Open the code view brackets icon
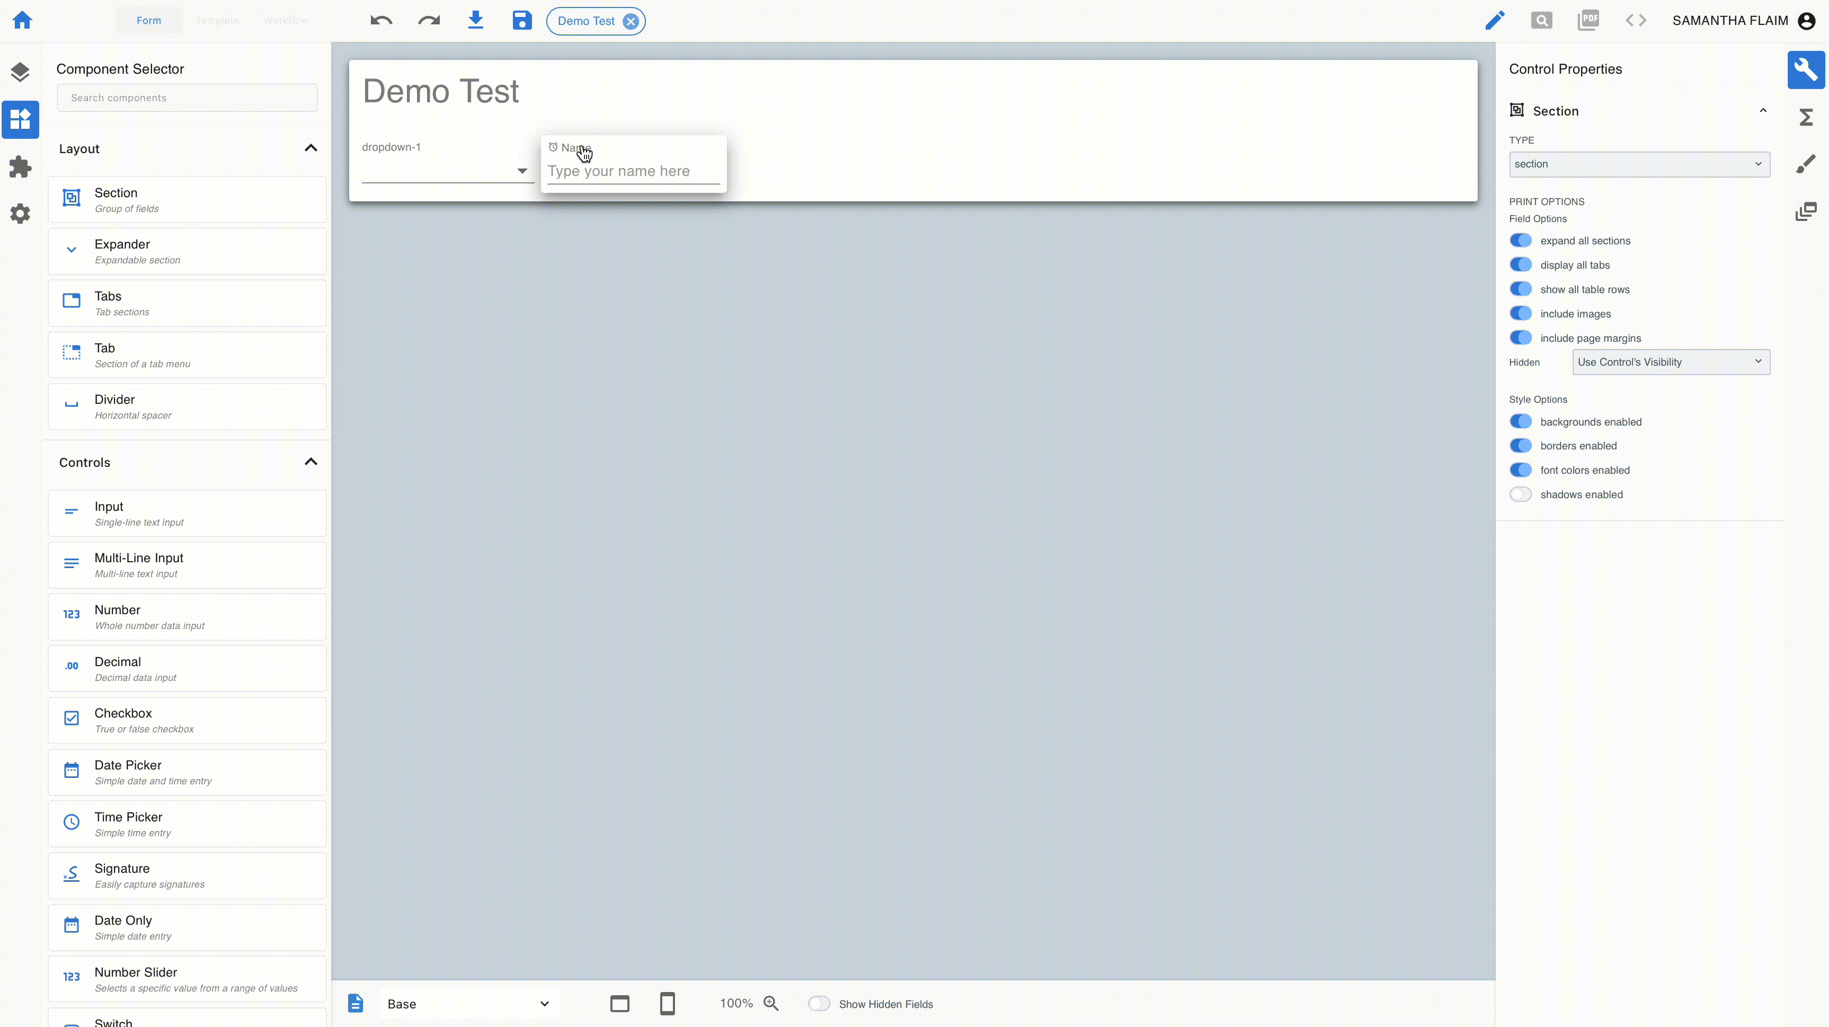Viewport: 1829px width, 1027px height. [x=1636, y=21]
